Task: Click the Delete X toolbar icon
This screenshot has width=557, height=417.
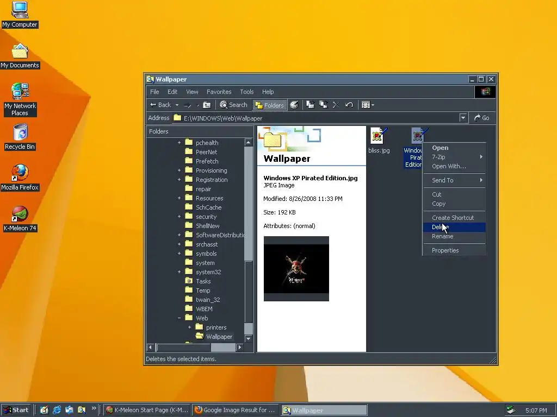Action: 336,105
